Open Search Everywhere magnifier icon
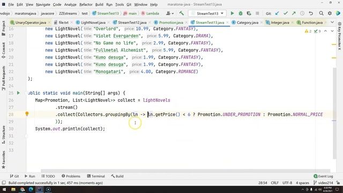 click(x=321, y=13)
